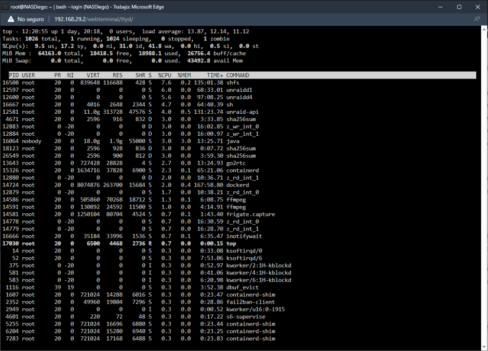Click the 43492.8 avail Mem value
The width and height of the screenshot is (488, 351).
[x=199, y=61]
